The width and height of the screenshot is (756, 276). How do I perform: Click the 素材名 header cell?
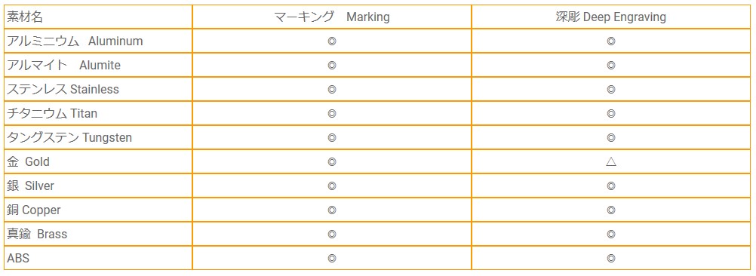(x=25, y=17)
